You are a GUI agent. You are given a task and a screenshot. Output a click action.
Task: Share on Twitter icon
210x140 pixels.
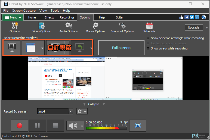point(192,17)
